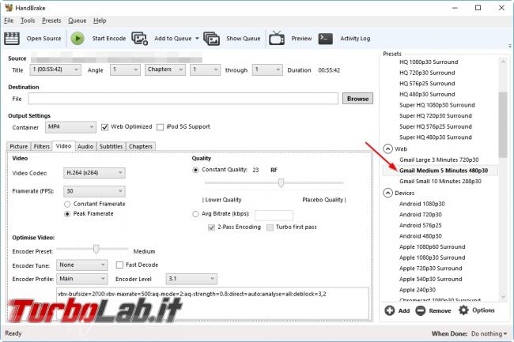Screen dimensions: 514x342
Task: Open the Activity Log terminal icon
Action: tap(325, 39)
